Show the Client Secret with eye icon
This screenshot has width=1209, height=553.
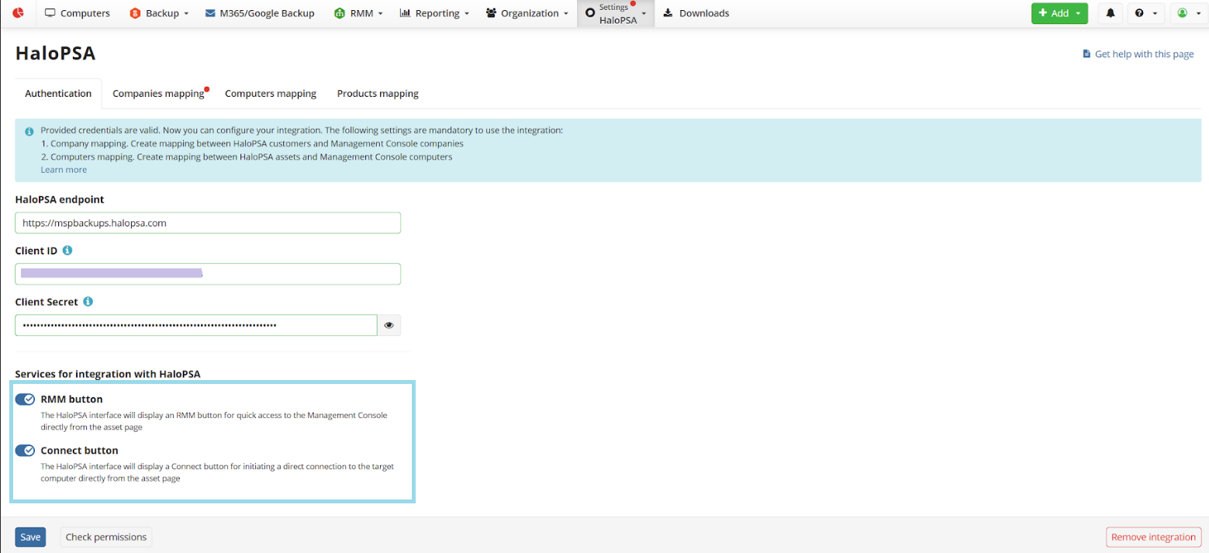pos(389,326)
